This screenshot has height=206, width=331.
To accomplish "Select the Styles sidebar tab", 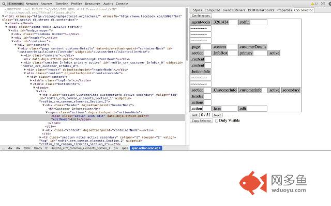I will [198, 10].
